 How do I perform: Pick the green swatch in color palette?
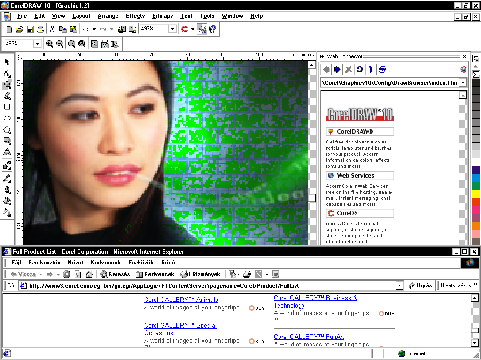click(x=476, y=186)
